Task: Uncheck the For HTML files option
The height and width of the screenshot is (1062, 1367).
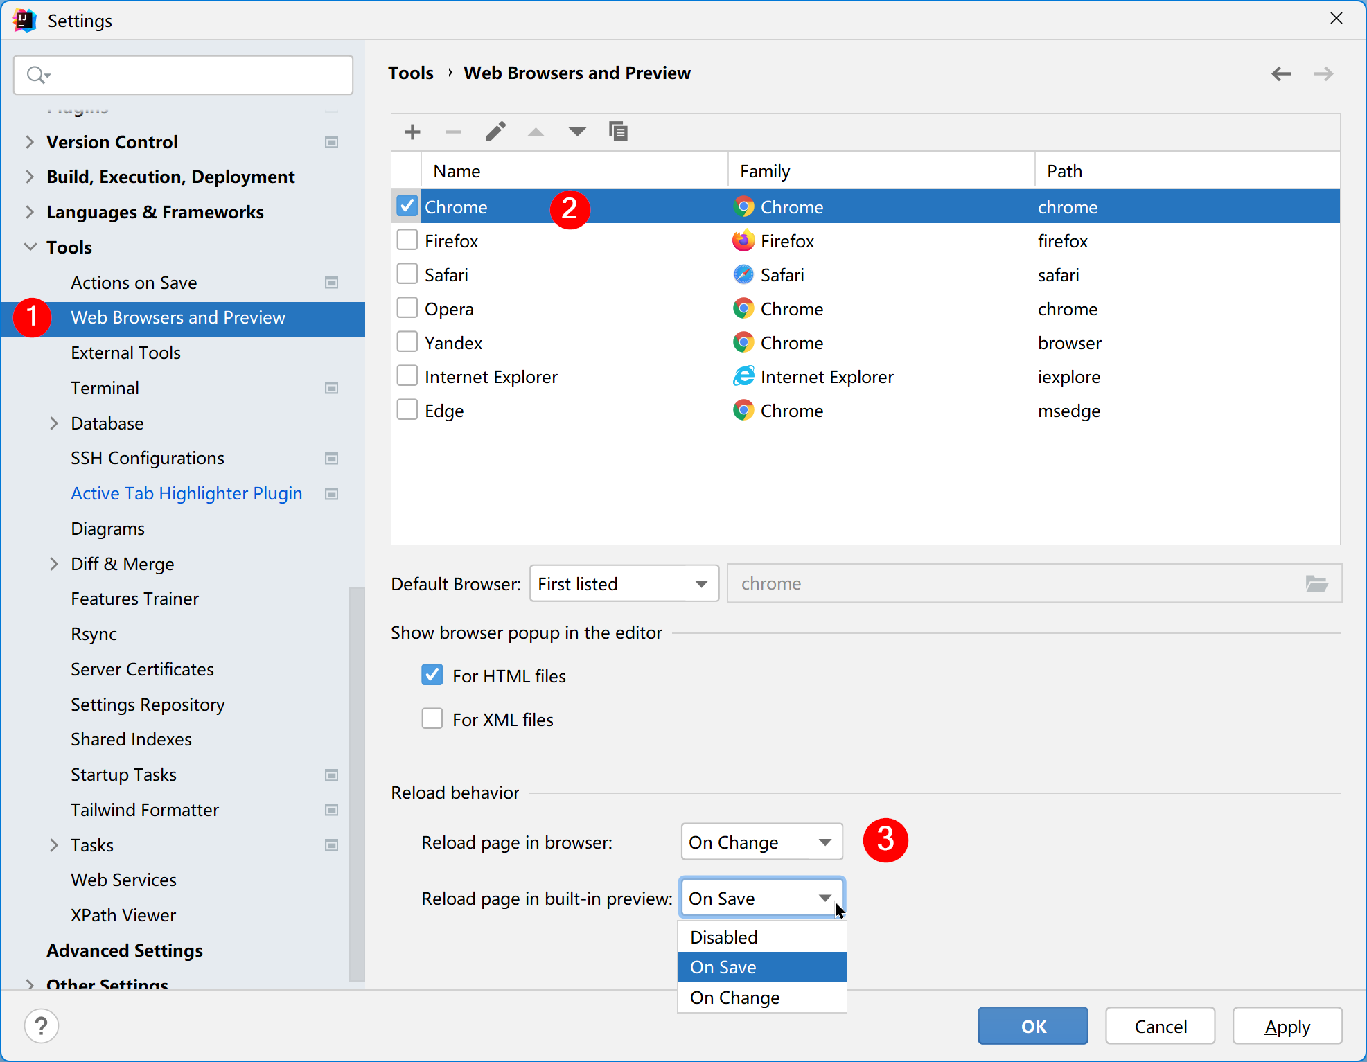Action: pyautogui.click(x=432, y=675)
